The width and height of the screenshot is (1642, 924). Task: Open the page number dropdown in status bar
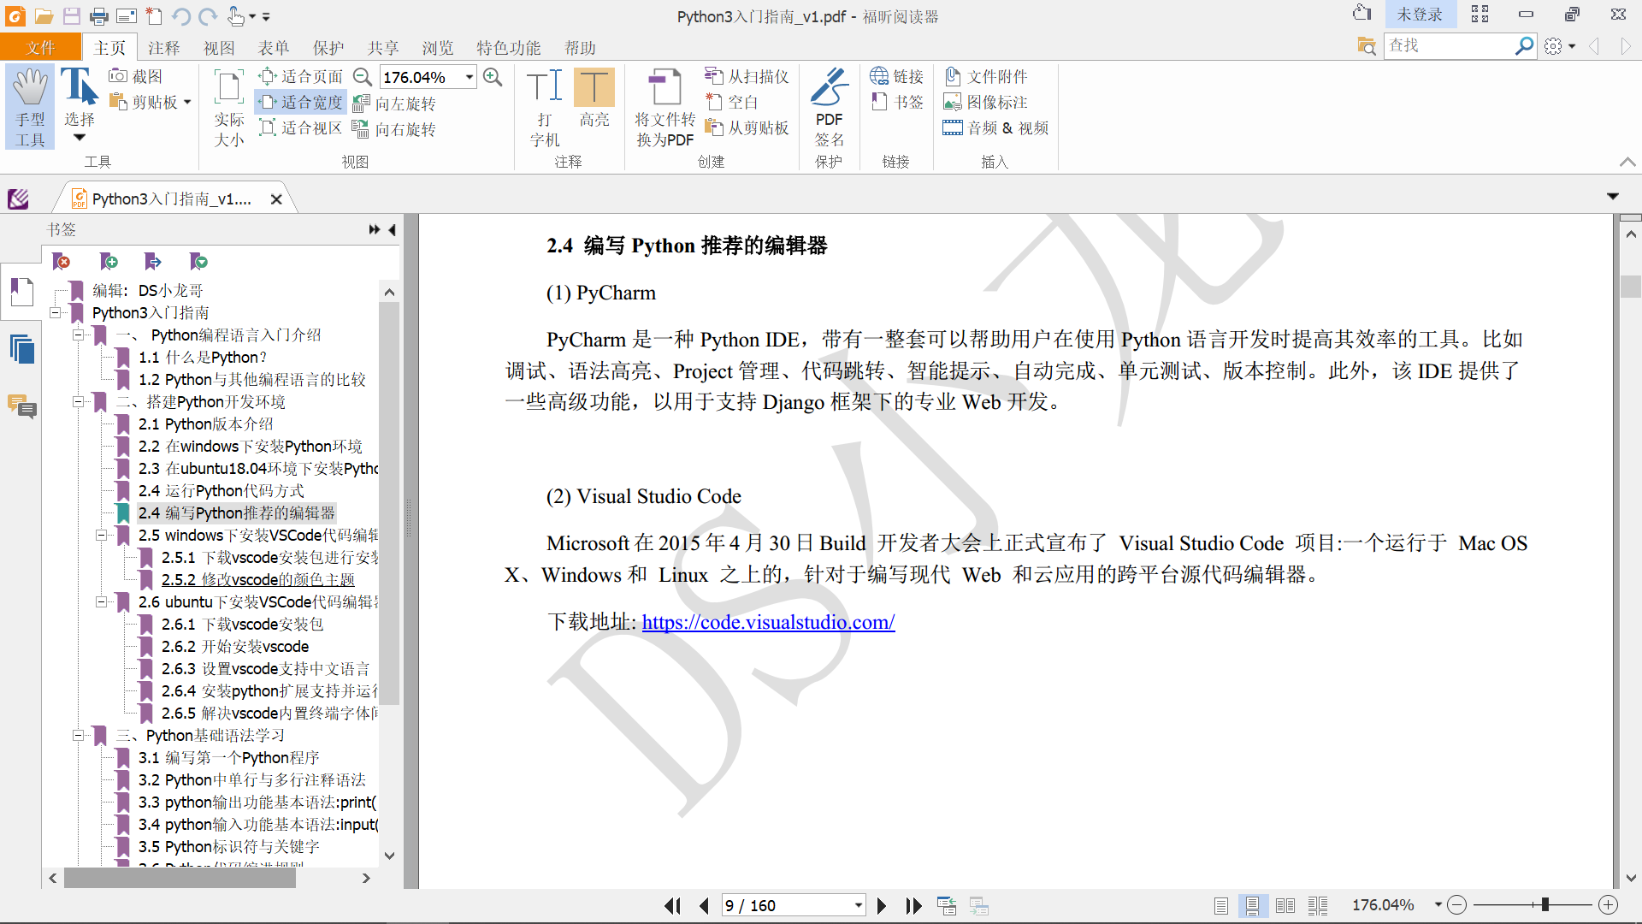[x=858, y=905]
